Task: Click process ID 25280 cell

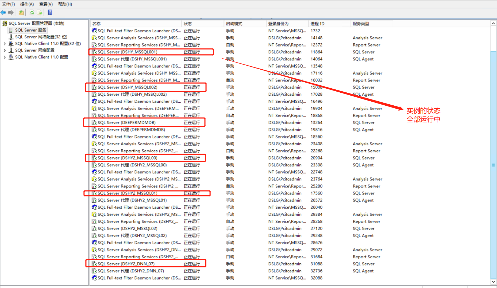Action: pos(316,186)
